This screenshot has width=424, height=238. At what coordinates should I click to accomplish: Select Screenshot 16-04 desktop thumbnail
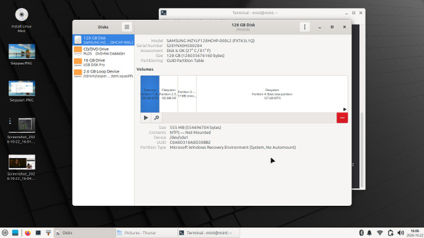coord(22,167)
